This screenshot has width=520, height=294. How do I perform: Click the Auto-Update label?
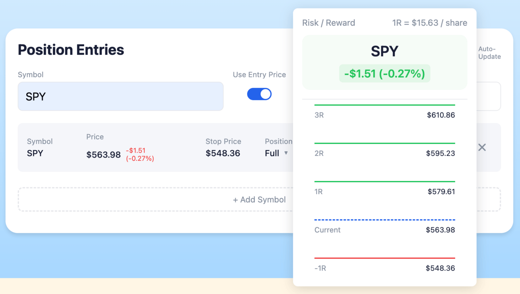tap(489, 53)
